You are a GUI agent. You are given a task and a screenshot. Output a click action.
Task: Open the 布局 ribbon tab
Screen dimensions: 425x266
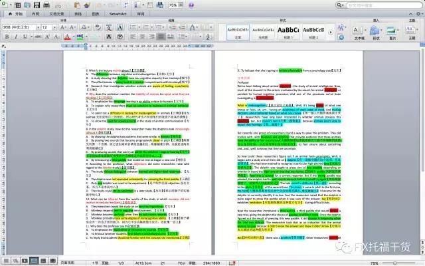click(35, 13)
